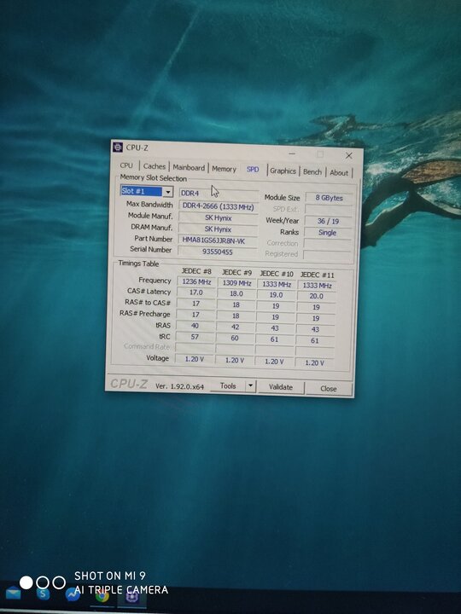
Task: Click the Max Bandwidth DDR4-2666 value
Action: pyautogui.click(x=218, y=206)
